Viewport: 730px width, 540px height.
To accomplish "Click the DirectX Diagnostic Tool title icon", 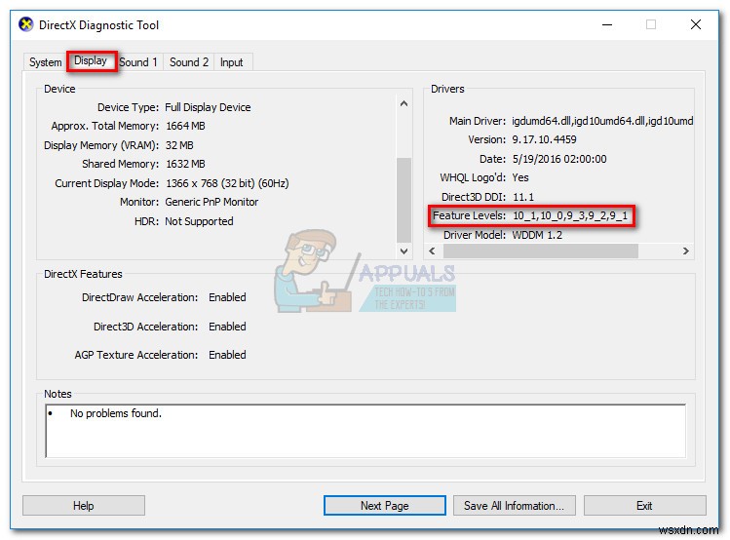I will [26, 24].
